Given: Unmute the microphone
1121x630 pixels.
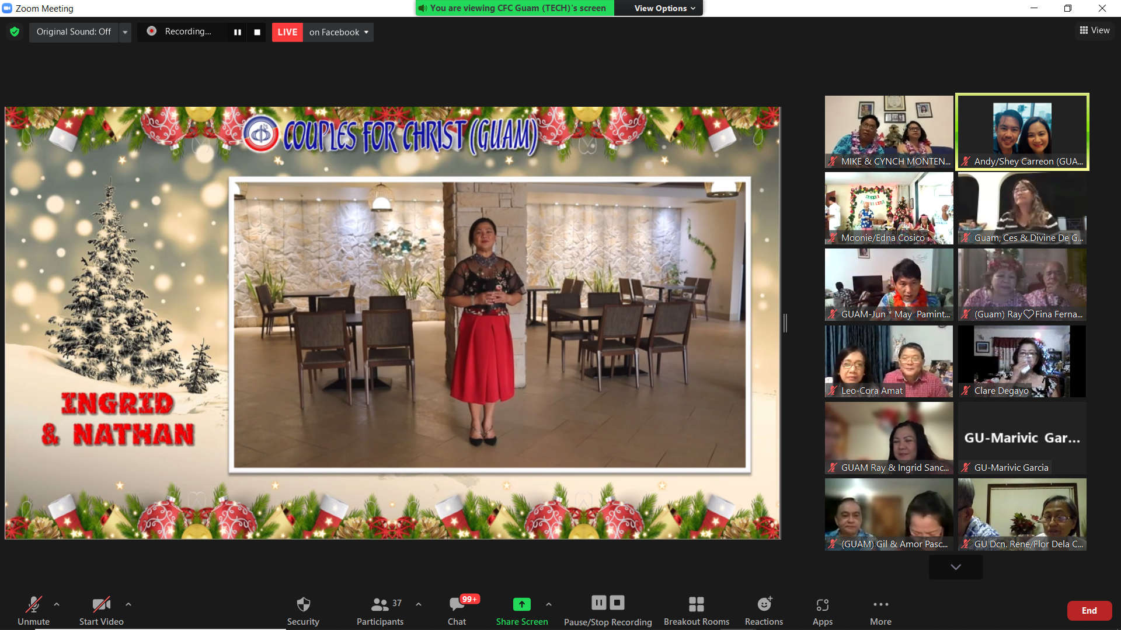Looking at the screenshot, I should (x=33, y=611).
